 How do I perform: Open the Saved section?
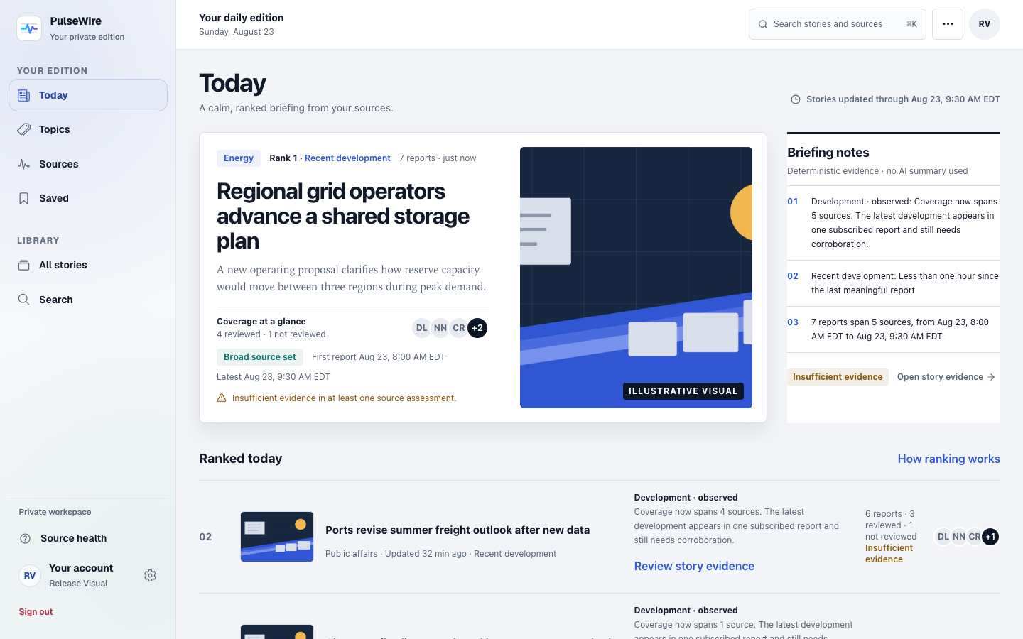point(88,198)
